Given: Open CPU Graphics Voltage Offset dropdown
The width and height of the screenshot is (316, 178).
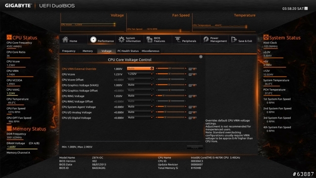Looking at the screenshot, I should [x=140, y=90].
